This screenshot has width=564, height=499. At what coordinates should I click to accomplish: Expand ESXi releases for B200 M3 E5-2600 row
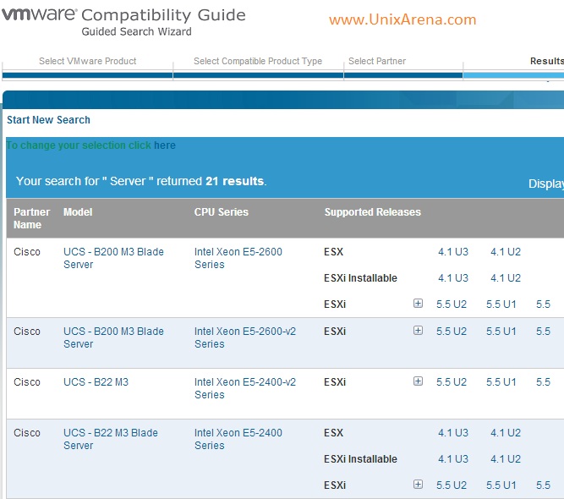click(x=418, y=304)
